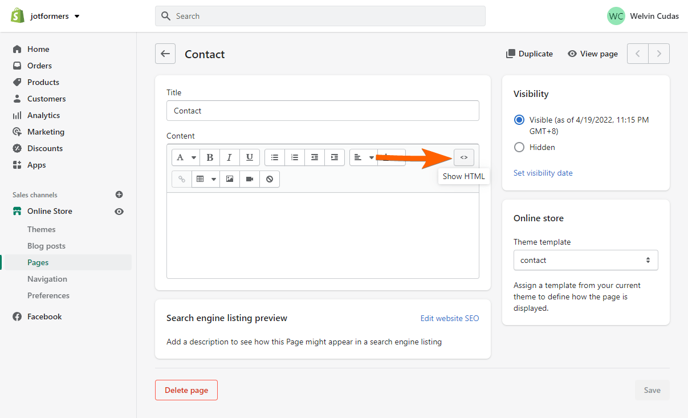Open the text formatting style dropdown
Image resolution: width=688 pixels, height=418 pixels.
pyautogui.click(x=185, y=157)
